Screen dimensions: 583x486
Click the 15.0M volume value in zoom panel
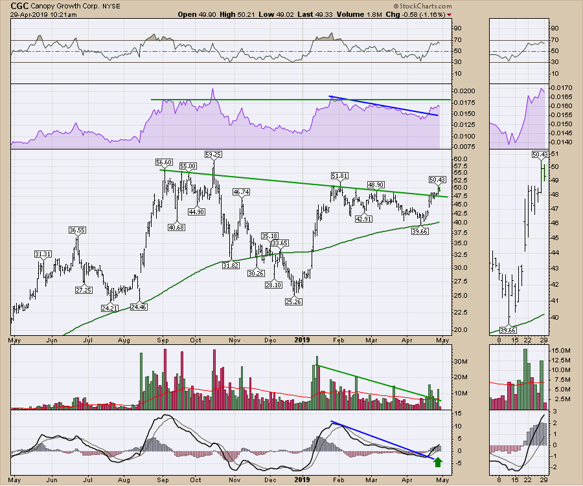562,350
